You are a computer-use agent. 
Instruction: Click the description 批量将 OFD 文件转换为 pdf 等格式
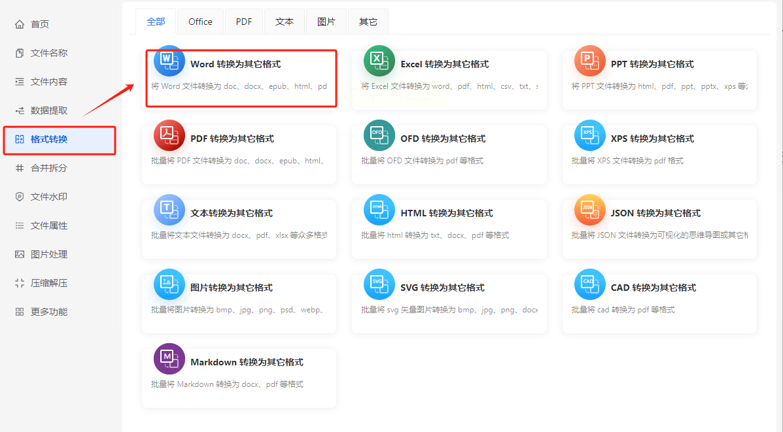pos(422,161)
